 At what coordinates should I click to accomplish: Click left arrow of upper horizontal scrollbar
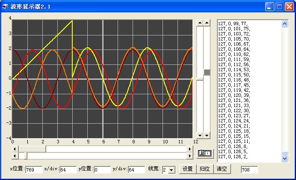(15, 149)
